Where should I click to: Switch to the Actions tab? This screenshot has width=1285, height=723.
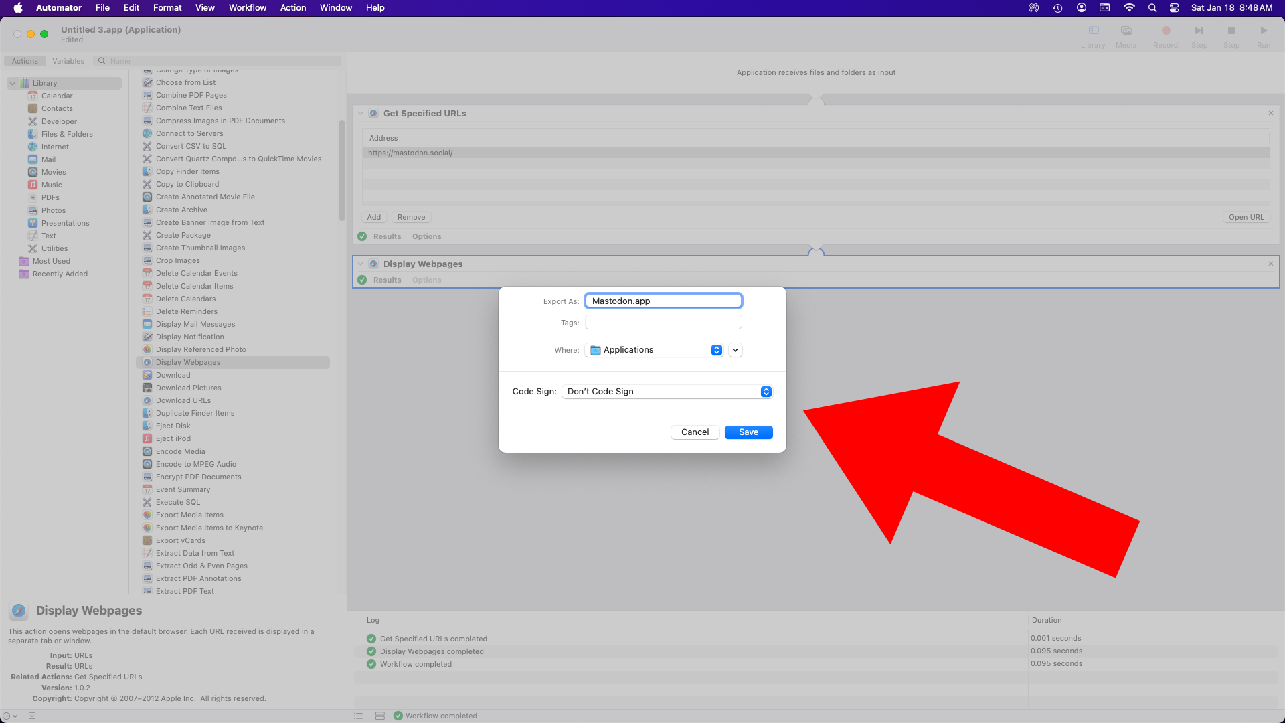25,61
